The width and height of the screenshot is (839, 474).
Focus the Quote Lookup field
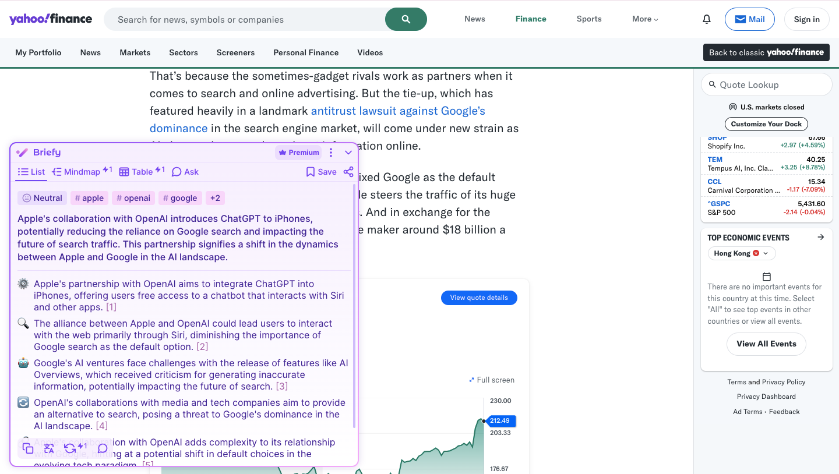pyautogui.click(x=767, y=84)
